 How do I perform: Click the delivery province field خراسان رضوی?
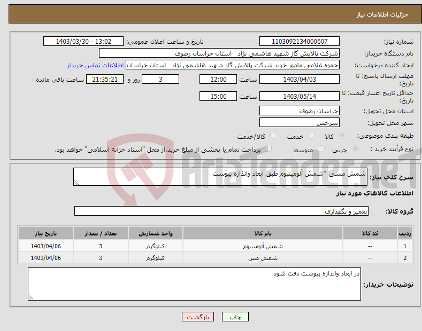(x=300, y=111)
